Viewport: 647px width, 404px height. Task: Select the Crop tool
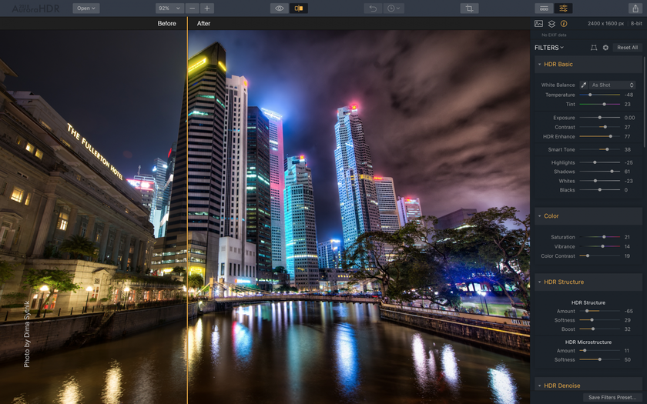coord(469,8)
